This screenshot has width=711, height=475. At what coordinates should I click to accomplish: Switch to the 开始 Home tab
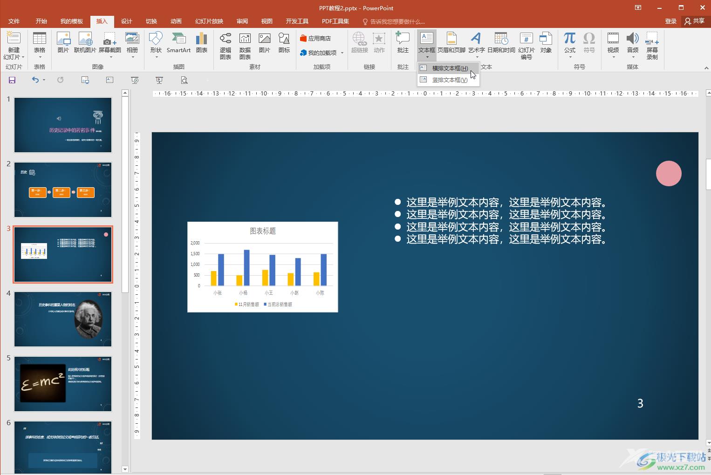41,21
